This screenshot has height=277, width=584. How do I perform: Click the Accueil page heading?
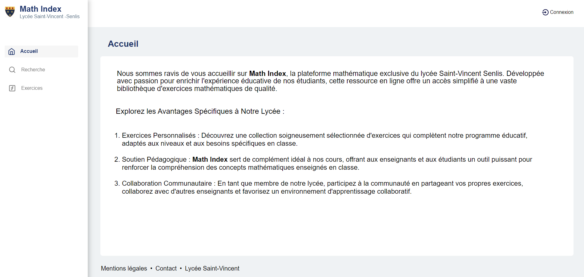[x=123, y=44]
